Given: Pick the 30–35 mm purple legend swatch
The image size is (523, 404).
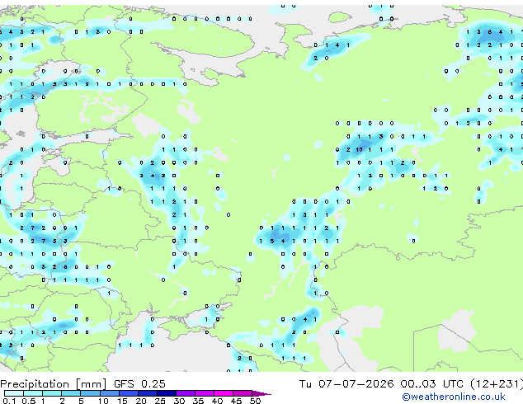Looking at the screenshot, I should coord(185,393).
